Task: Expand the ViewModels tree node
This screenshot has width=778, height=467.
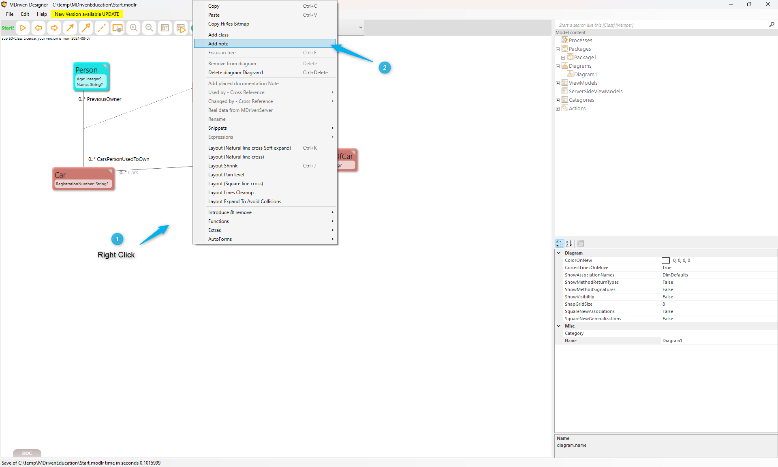Action: click(x=558, y=83)
